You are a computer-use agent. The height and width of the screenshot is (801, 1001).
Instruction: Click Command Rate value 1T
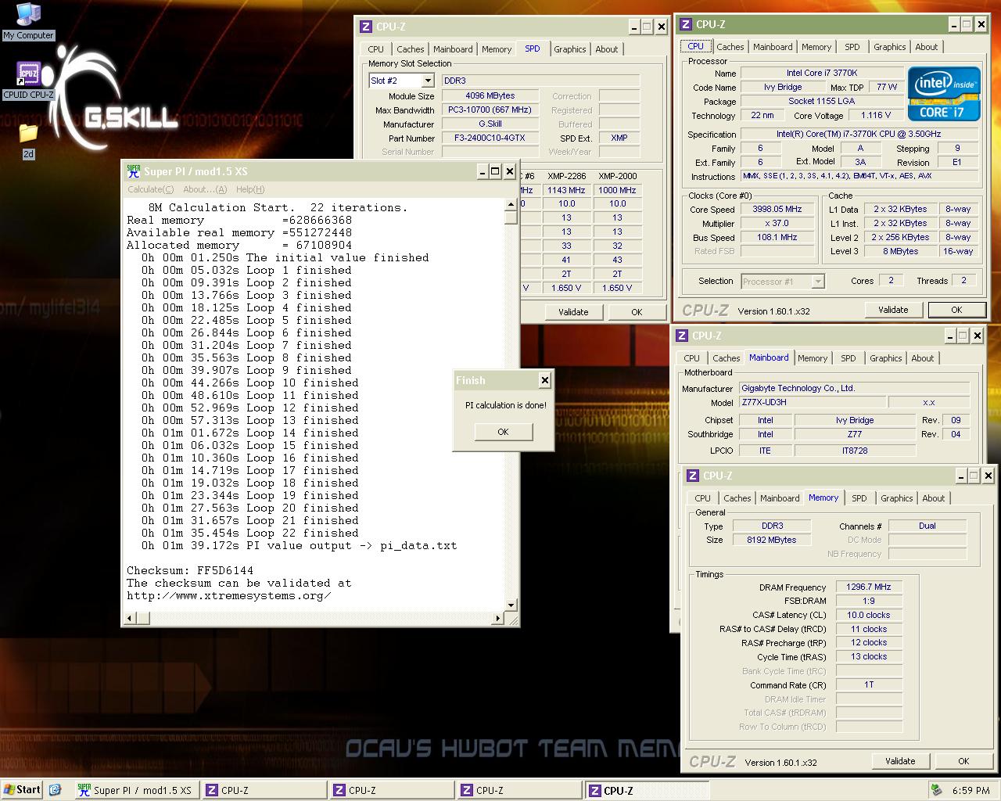pos(868,684)
